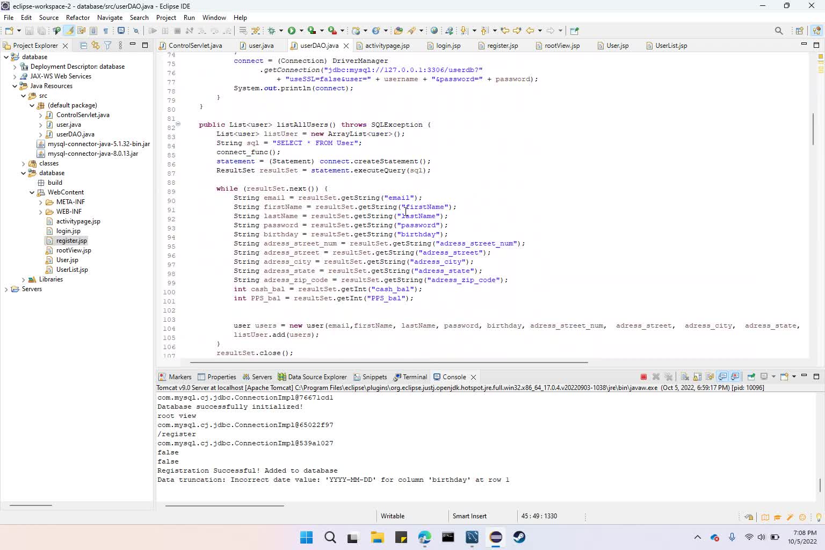Open File Explorer from the taskbar
825x550 pixels.
pos(377,537)
